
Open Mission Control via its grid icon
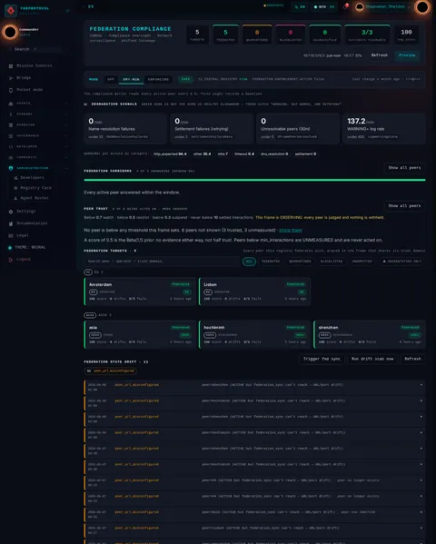point(11,66)
